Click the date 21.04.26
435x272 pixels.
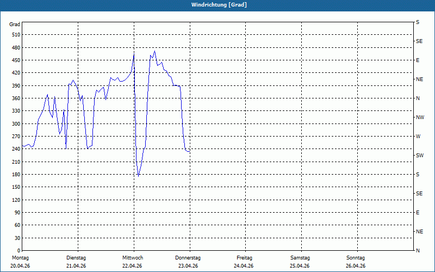(76, 266)
